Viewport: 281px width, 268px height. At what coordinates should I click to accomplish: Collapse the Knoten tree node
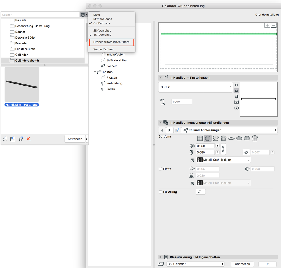coord(95,72)
